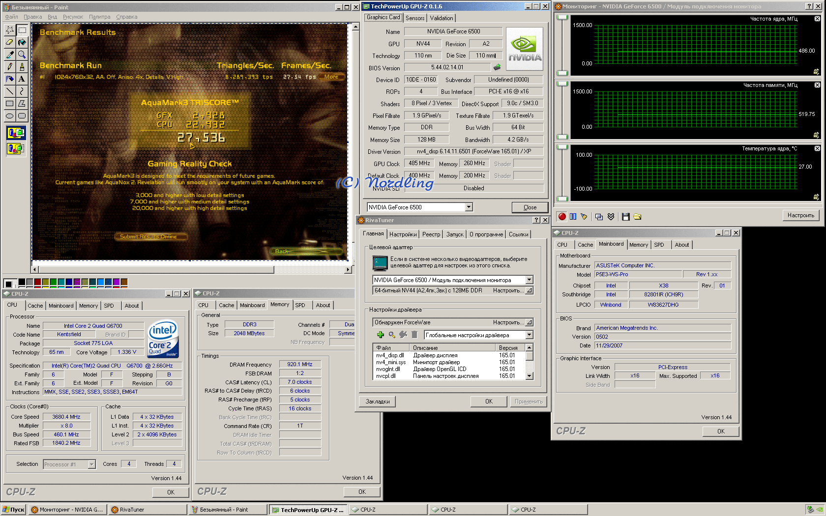Open Глобальные настройки драйвера dropdown
Screen dimensions: 826x516
coord(530,335)
